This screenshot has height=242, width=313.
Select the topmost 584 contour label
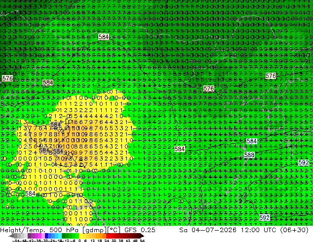(x=104, y=37)
